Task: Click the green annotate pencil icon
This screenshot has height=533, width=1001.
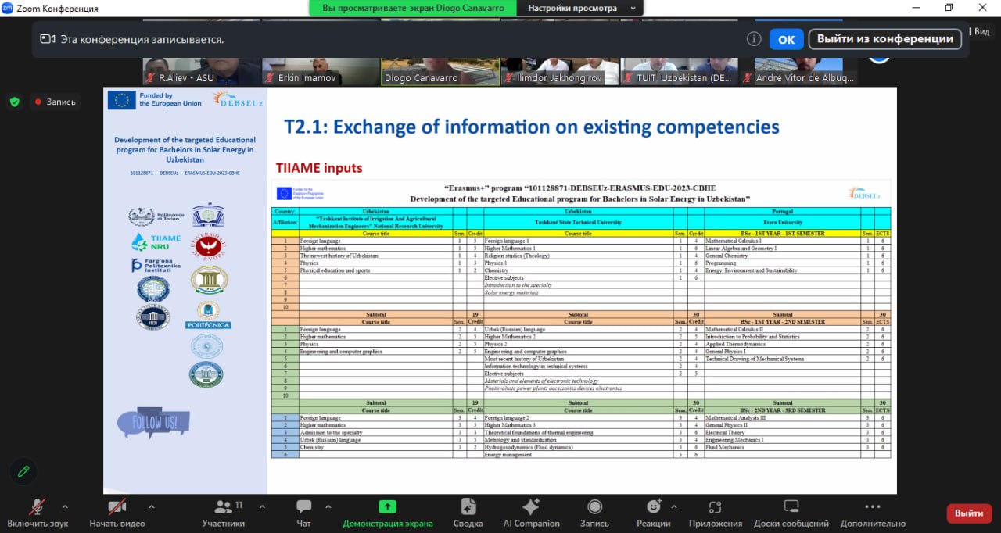Action: tap(23, 471)
